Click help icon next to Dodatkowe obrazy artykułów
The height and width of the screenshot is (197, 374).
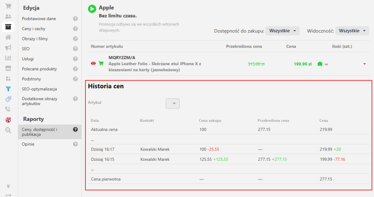(x=75, y=98)
